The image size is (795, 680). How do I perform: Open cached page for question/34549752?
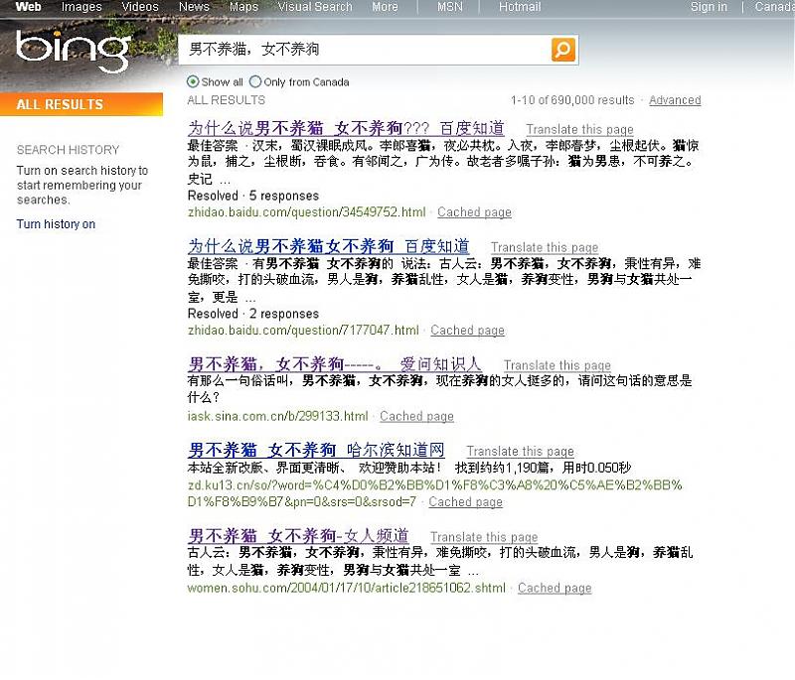coord(474,212)
